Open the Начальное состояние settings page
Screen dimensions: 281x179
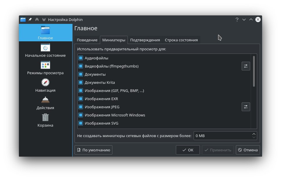45,50
